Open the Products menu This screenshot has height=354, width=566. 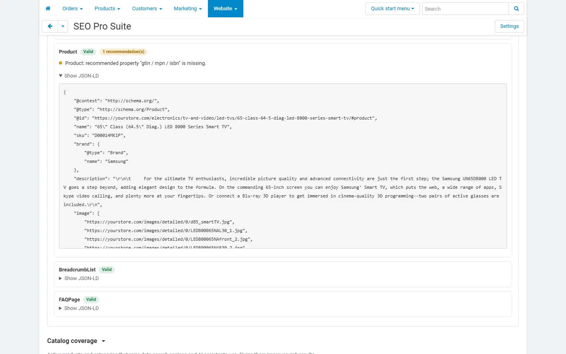pyautogui.click(x=107, y=9)
